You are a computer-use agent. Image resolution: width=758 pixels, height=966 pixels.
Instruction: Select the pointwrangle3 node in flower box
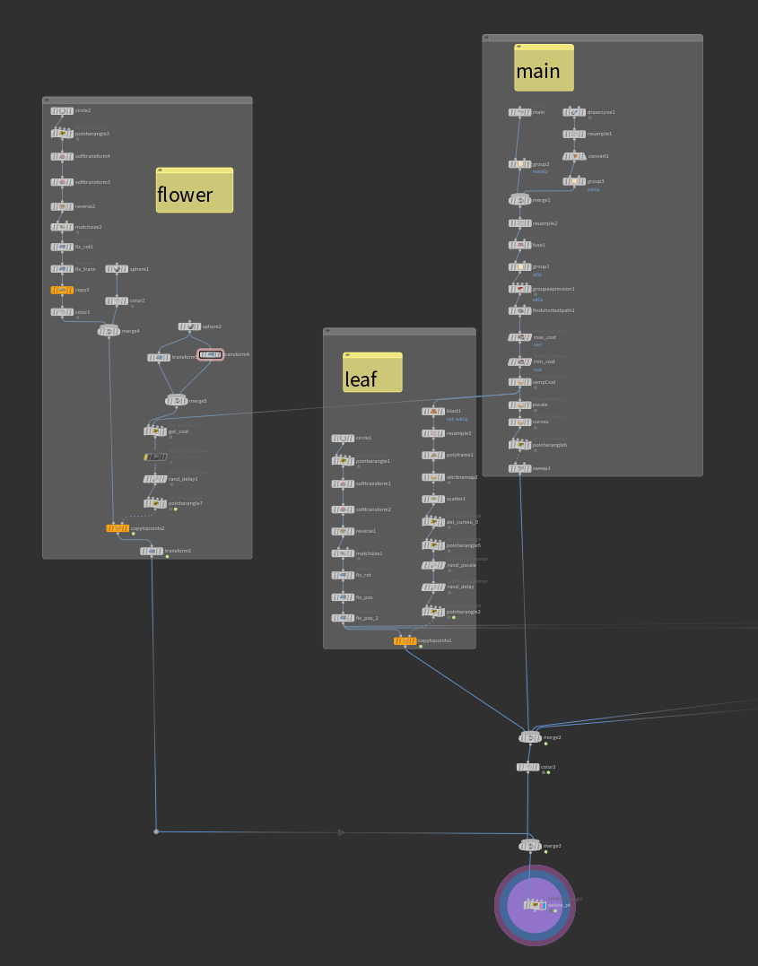pyautogui.click(x=62, y=134)
